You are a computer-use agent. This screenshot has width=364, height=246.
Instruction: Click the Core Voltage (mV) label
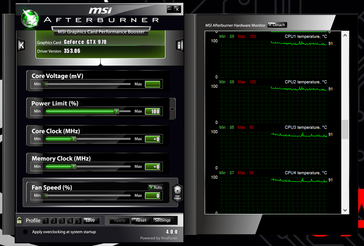pyautogui.click(x=57, y=76)
